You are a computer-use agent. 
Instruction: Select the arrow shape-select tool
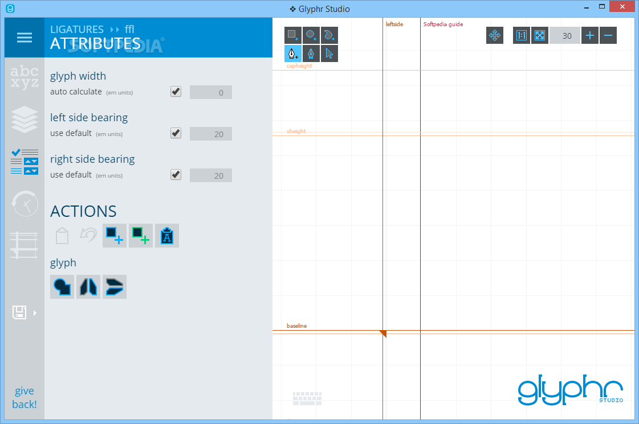tap(329, 53)
